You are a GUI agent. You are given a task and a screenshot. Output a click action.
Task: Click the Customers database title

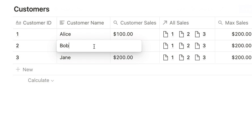tap(32, 9)
